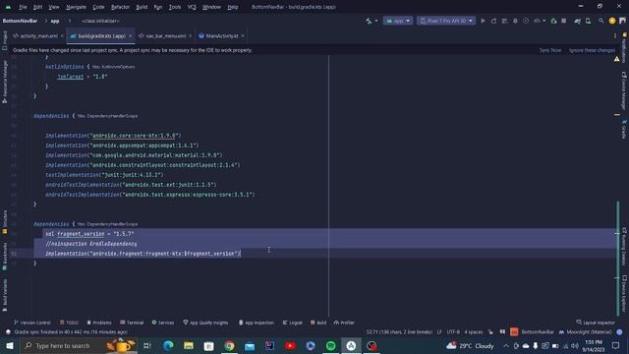Viewport: 629px width, 354px height.
Task: Open Resource Manager on left edge
Action: tap(4, 82)
